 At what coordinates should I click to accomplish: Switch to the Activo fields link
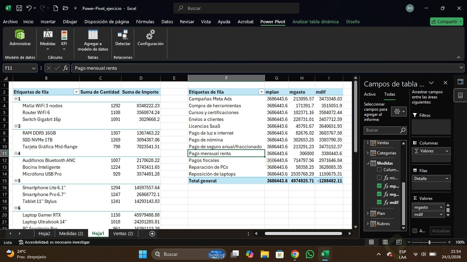pos(369,94)
